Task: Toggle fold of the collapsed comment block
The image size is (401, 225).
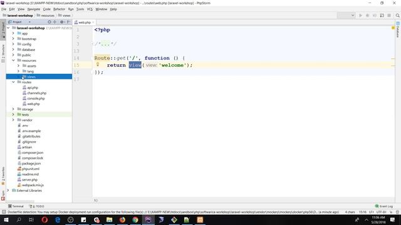Action: (x=92, y=44)
